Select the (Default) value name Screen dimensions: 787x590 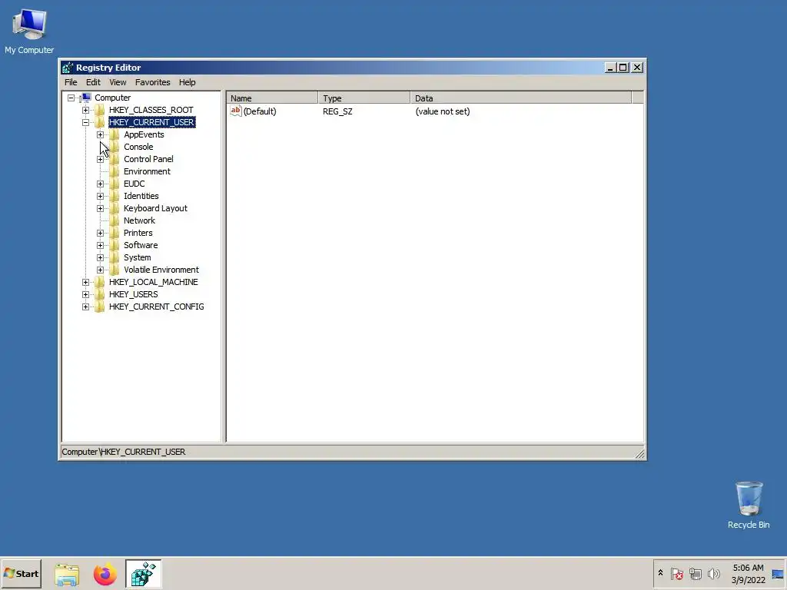(x=260, y=111)
